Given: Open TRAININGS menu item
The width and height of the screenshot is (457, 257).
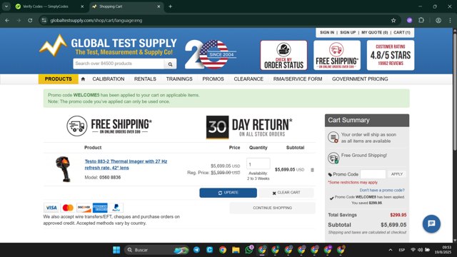Looking at the screenshot, I should tap(179, 79).
